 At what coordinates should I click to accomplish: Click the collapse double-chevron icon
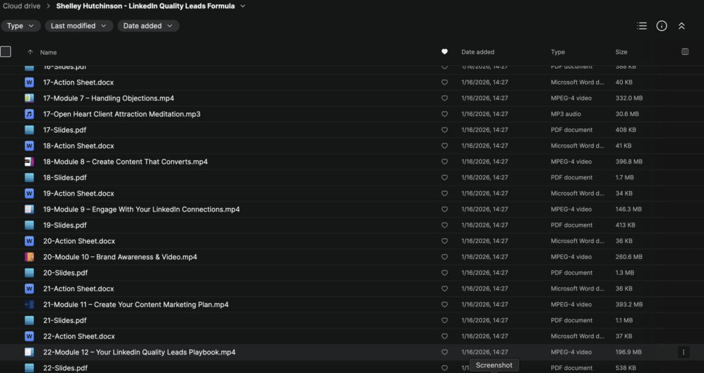coord(681,26)
